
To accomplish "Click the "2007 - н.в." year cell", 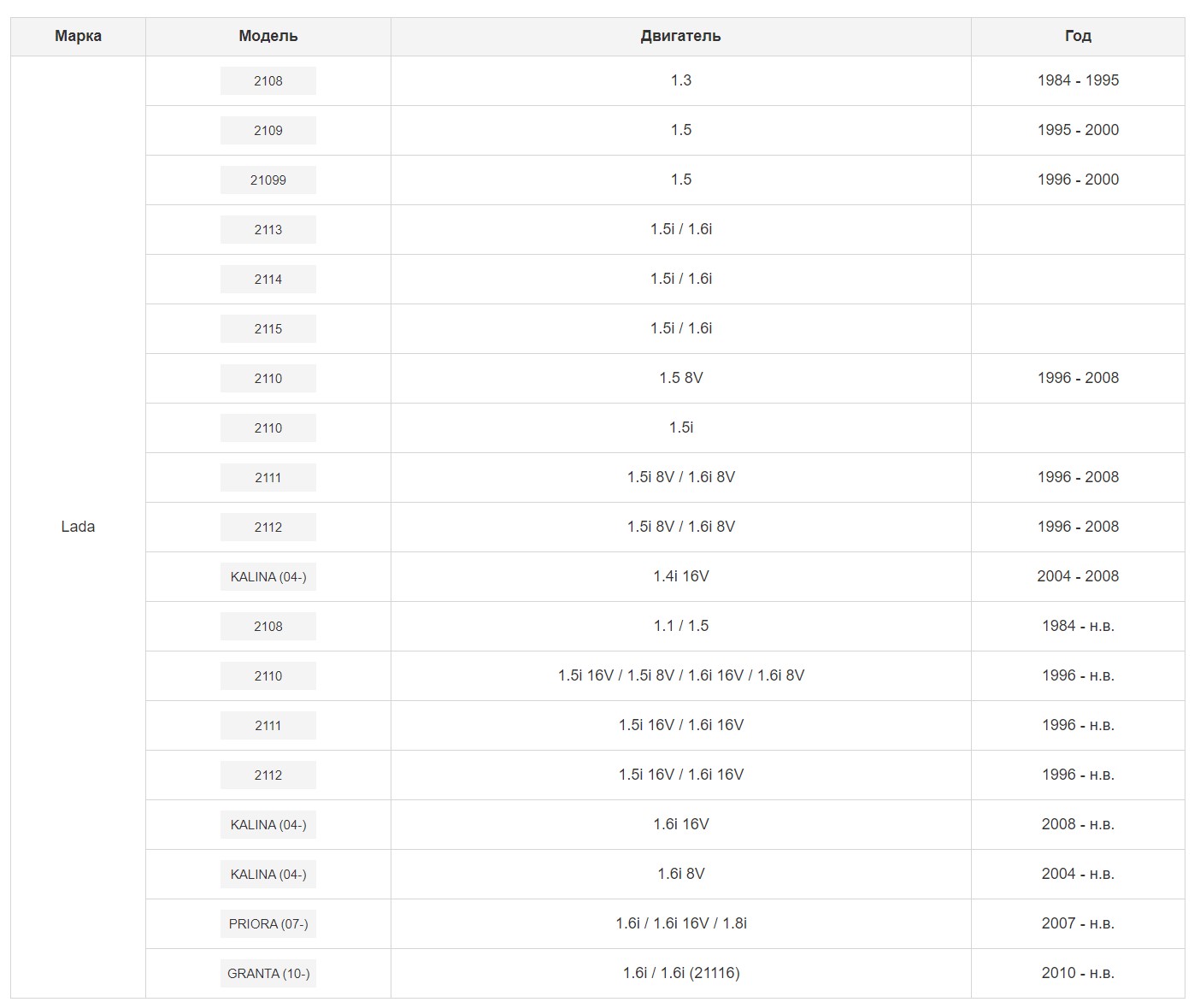I will pyautogui.click(x=1077, y=923).
